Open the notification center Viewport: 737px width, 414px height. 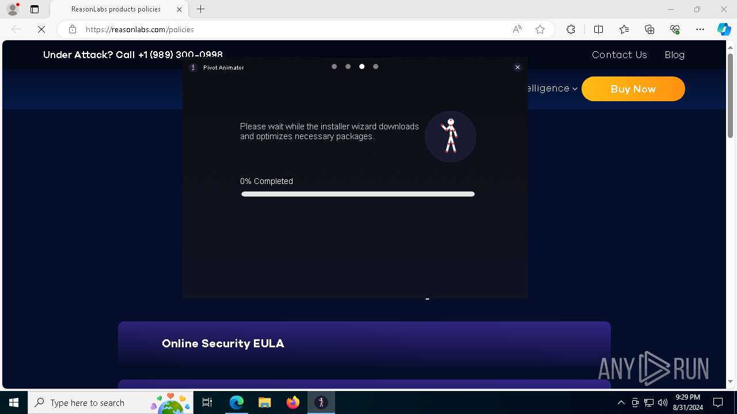[718, 402]
